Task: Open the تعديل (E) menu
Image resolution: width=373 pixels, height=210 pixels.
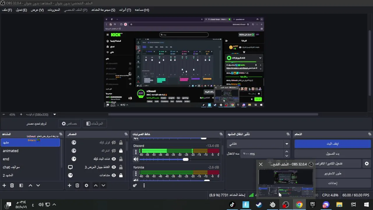Action: point(21,10)
